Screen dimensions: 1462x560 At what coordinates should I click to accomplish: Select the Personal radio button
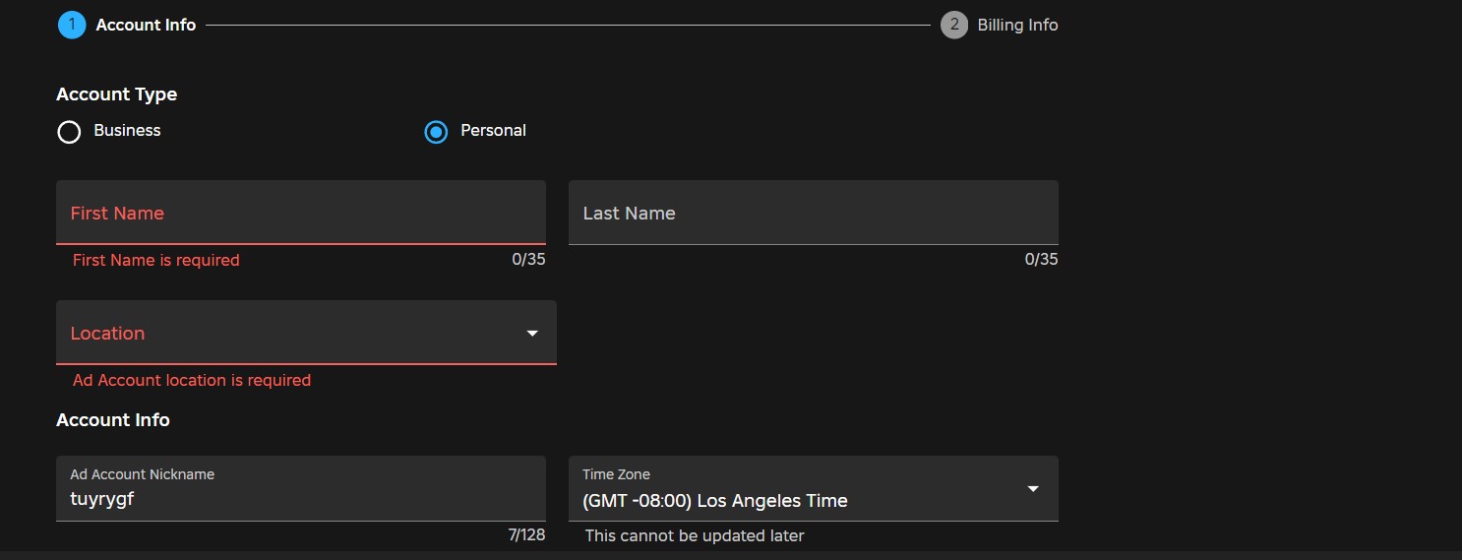(436, 132)
